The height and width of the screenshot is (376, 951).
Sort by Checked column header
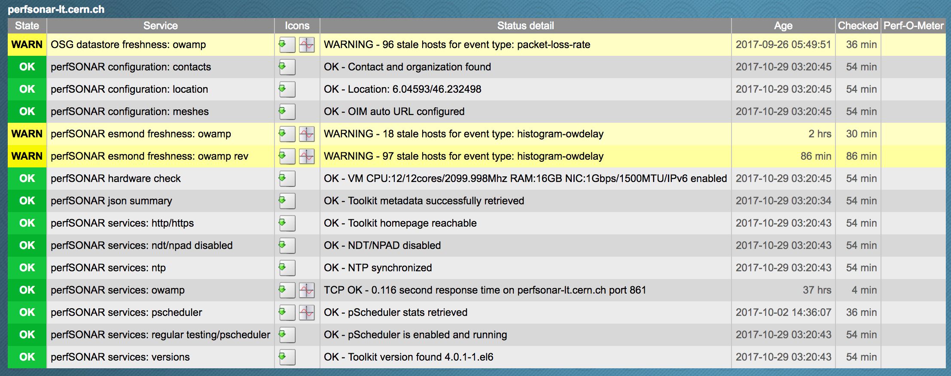[x=858, y=26]
